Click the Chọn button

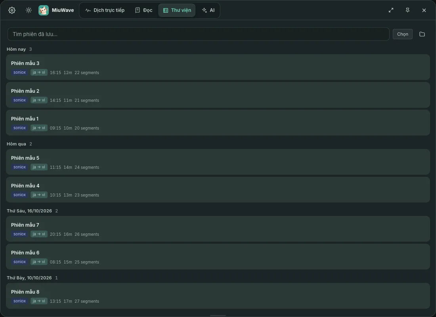click(x=403, y=34)
